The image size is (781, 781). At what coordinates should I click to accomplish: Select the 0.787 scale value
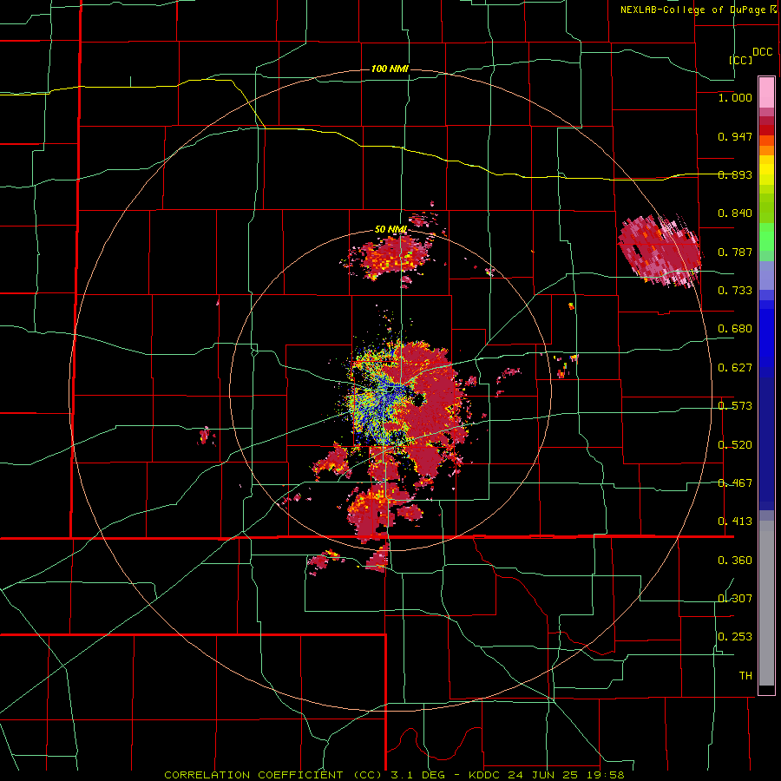coord(735,252)
